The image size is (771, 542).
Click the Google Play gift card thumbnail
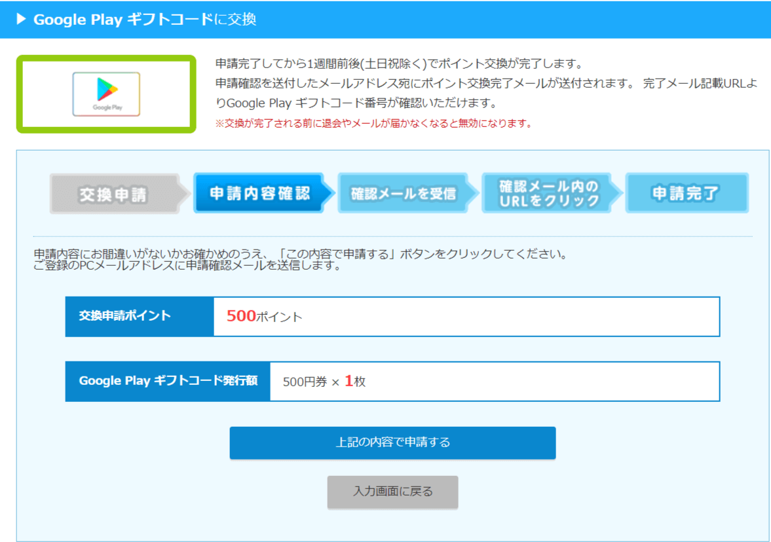106,94
